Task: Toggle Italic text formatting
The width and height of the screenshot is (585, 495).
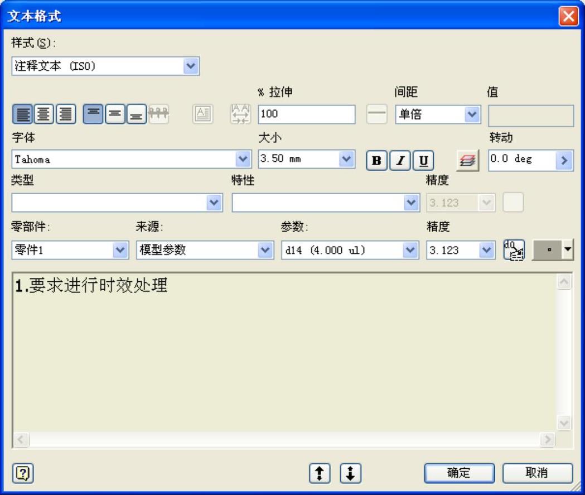Action: click(400, 161)
